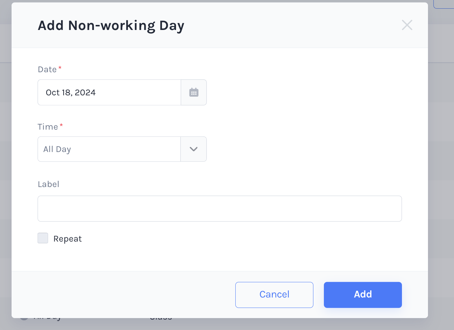Select the gray All Day indicator behind dialog
This screenshot has width=454, height=330.
click(x=24, y=318)
